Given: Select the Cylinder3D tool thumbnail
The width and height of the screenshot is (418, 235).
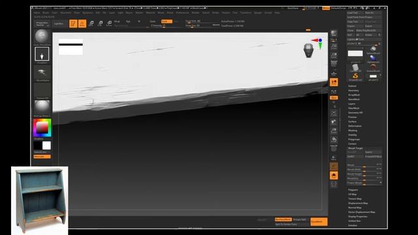Looking at the screenshot, I should [355, 68].
